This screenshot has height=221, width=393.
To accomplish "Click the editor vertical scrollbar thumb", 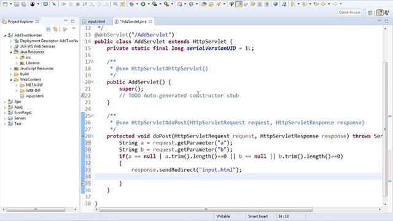I will (385, 129).
